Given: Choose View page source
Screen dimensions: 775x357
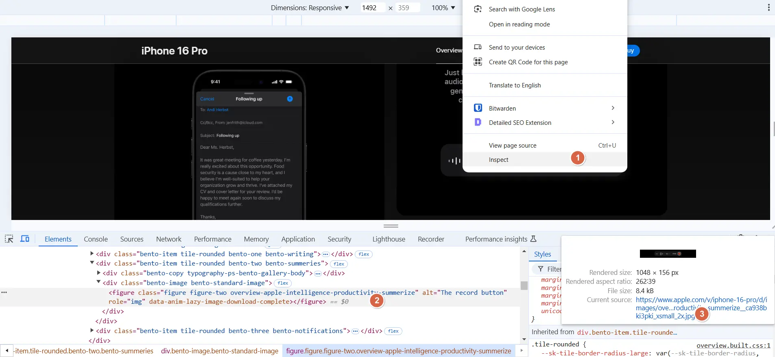Looking at the screenshot, I should (x=545, y=146).
